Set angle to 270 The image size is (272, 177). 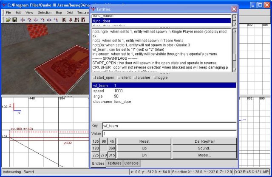pos(104,155)
